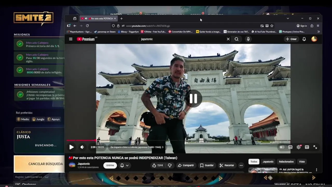Pause the video with the center overlay
The image size is (332, 187).
coord(193,99)
